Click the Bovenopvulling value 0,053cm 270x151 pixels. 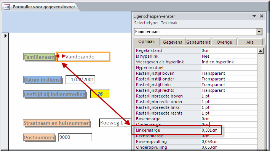(x=229, y=142)
